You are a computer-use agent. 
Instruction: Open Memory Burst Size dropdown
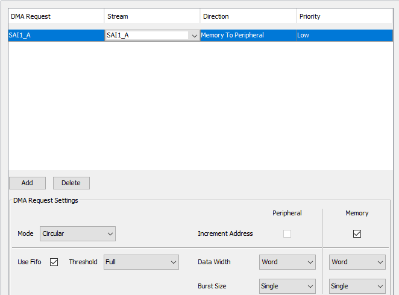coord(357,286)
